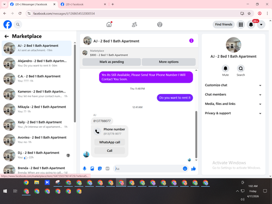Open the Xaily conversation
The width and height of the screenshot is (272, 204).
pyautogui.click(x=36, y=125)
